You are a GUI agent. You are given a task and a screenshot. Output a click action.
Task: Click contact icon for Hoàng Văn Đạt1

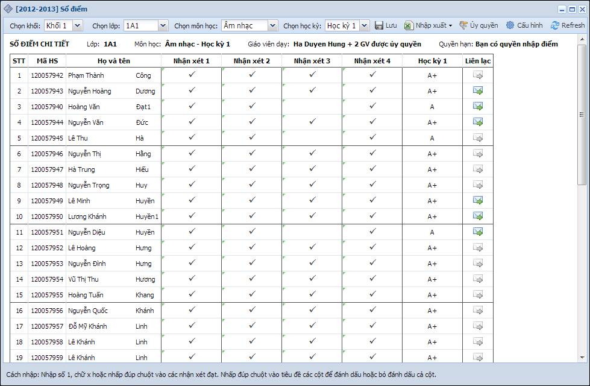click(478, 107)
